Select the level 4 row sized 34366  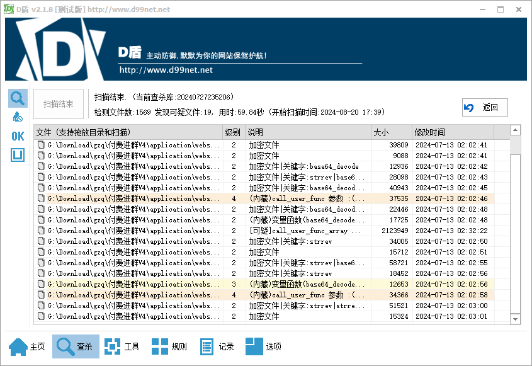click(264, 295)
